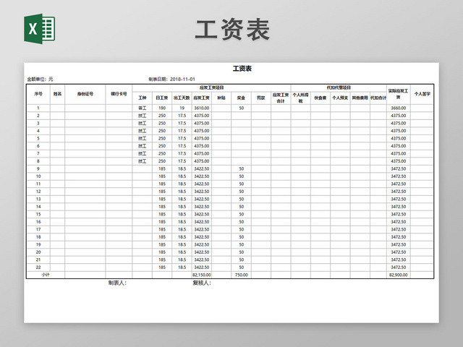The height and width of the screenshot is (347, 463).
Task: Click the 小计 subtotal label
Action: [46, 275]
